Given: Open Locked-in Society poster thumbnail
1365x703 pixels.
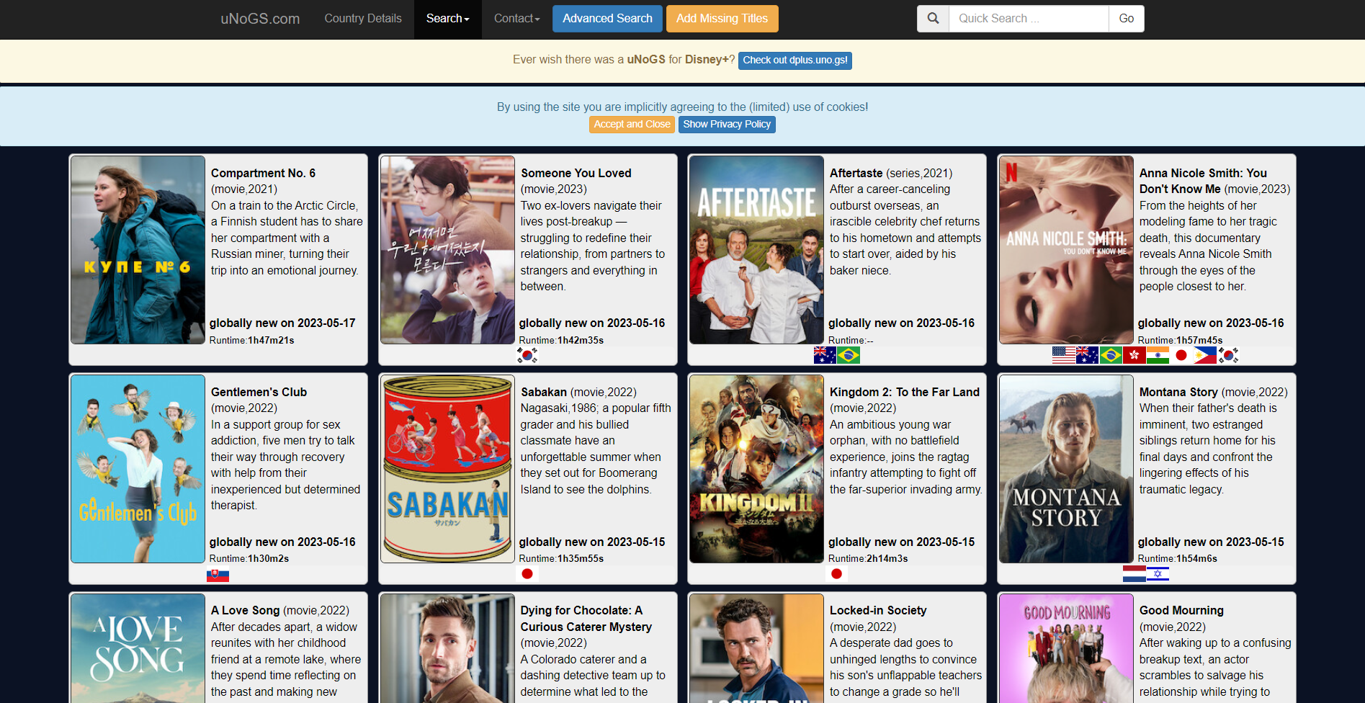Looking at the screenshot, I should tap(756, 648).
